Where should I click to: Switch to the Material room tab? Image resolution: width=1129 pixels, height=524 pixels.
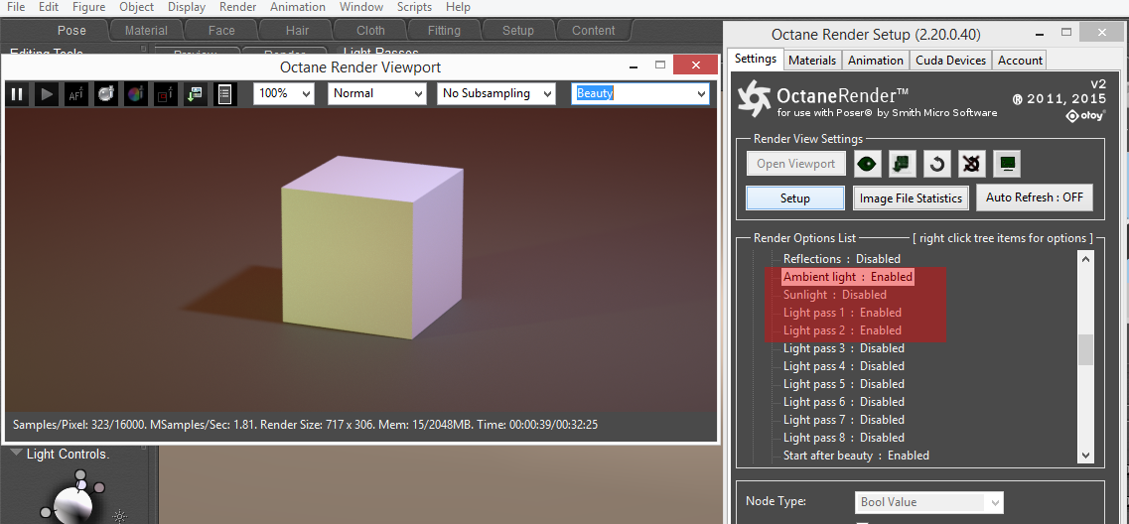pyautogui.click(x=146, y=30)
